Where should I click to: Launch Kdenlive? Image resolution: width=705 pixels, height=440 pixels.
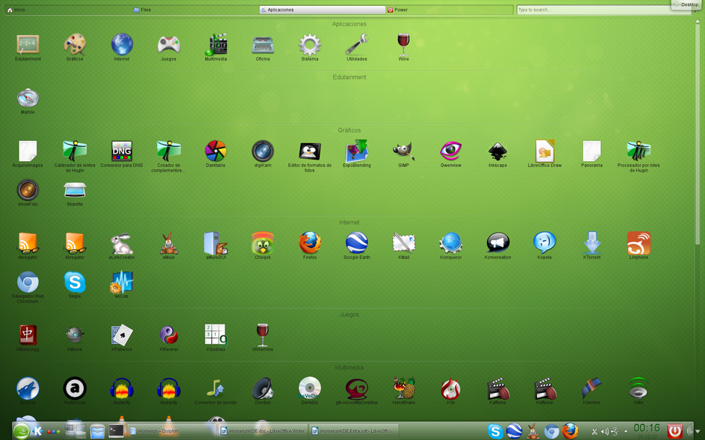[x=591, y=391]
